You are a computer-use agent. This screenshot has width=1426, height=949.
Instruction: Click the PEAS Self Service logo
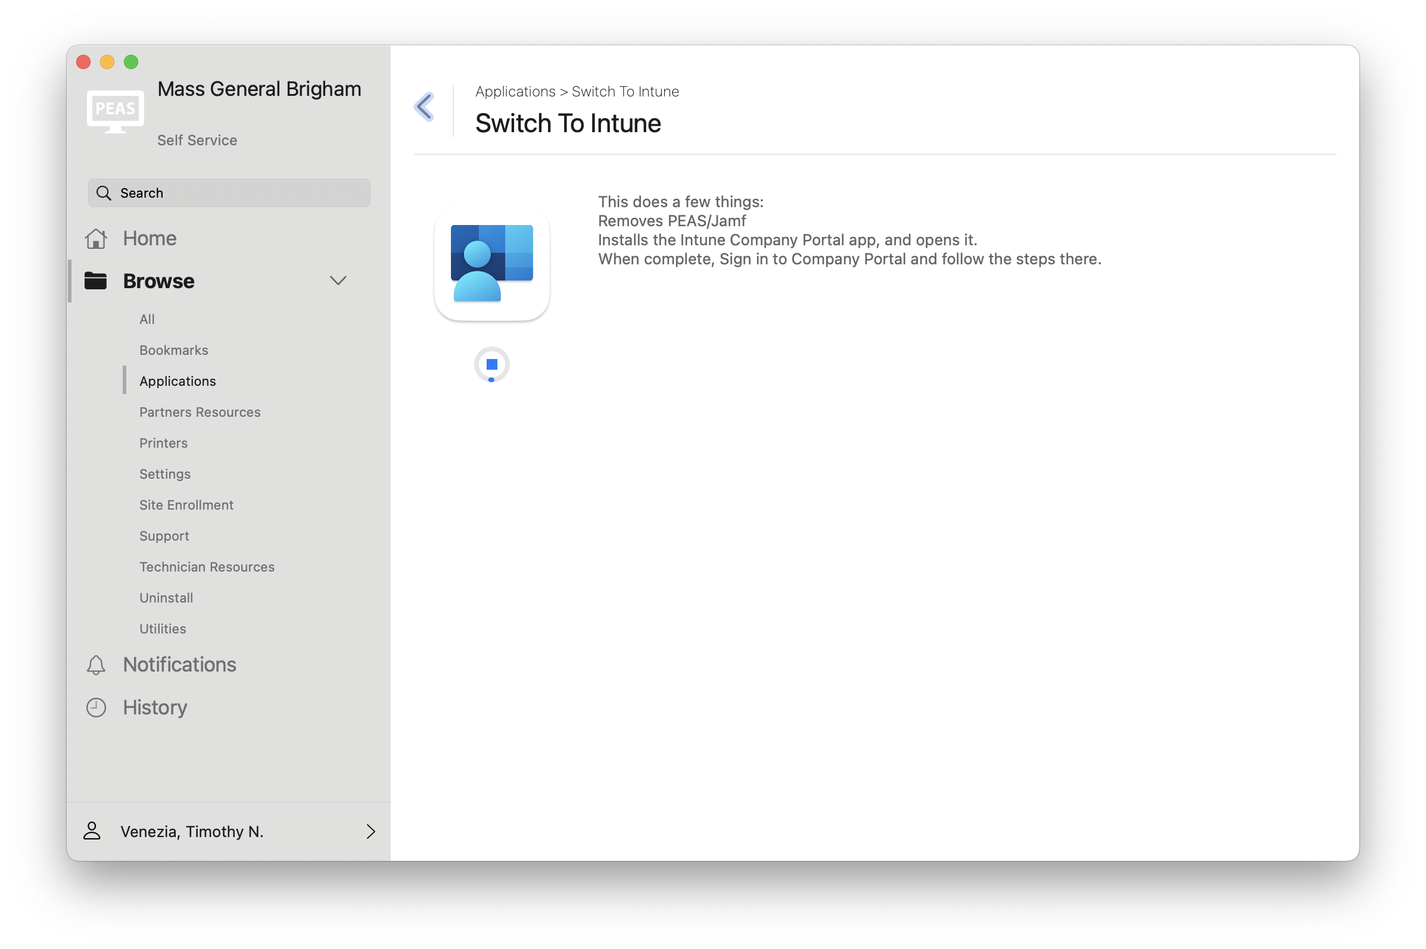115,110
